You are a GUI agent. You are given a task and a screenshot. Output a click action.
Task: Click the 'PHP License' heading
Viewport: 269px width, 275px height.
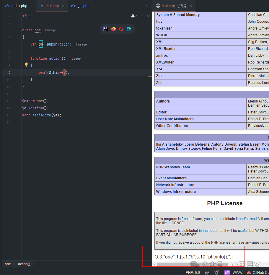225,203
